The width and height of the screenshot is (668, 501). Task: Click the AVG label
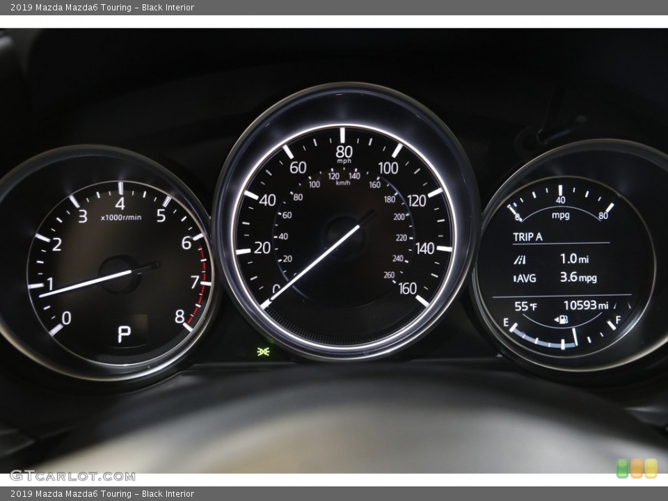(525, 278)
